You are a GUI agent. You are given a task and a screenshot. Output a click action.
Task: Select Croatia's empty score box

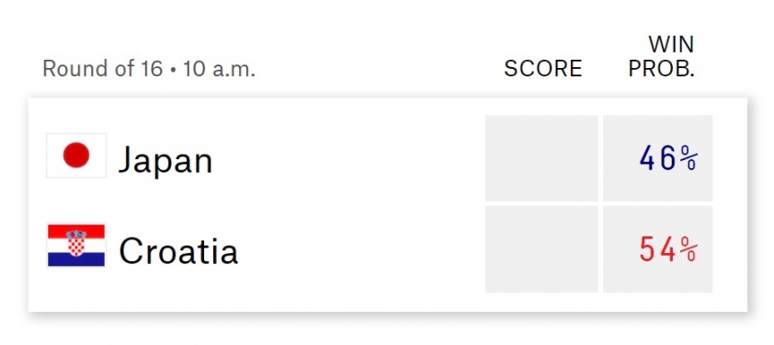[x=541, y=249]
